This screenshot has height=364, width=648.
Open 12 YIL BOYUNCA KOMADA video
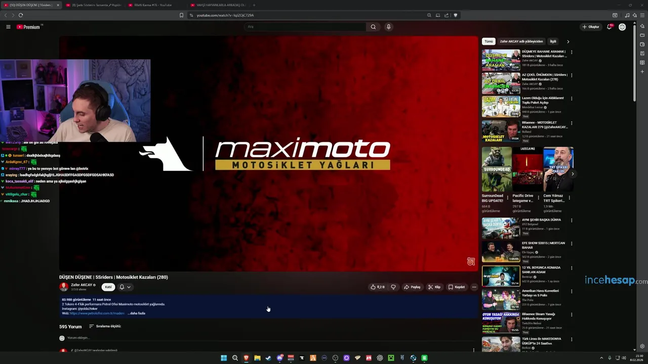point(501,276)
